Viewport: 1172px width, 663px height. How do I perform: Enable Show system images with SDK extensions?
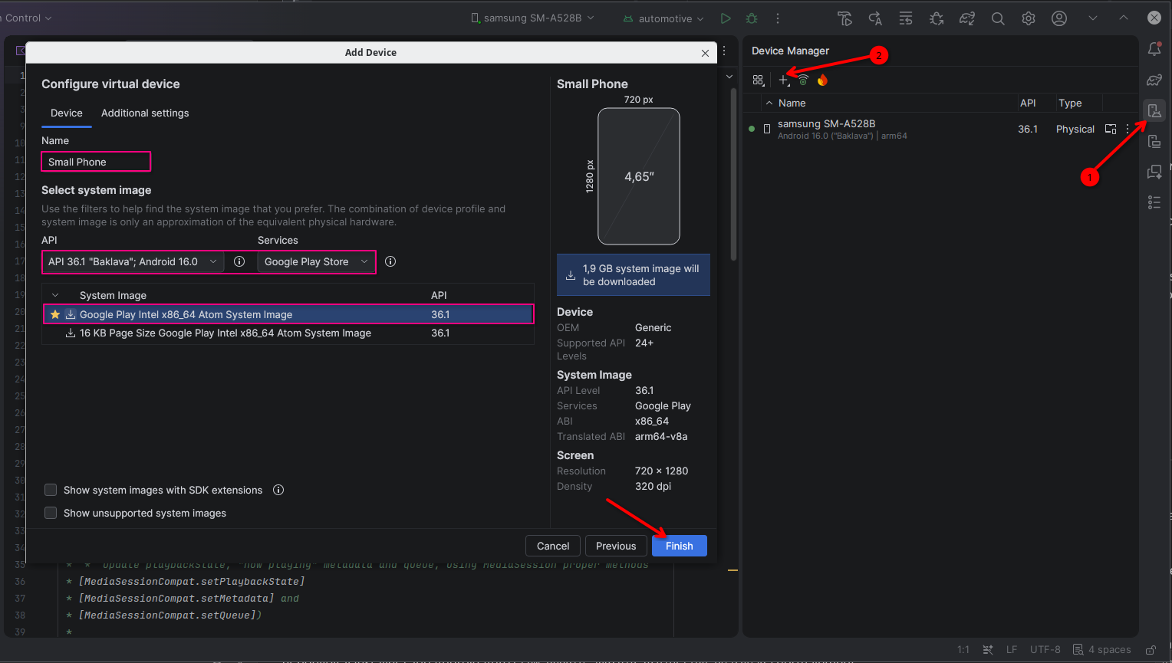coord(51,490)
